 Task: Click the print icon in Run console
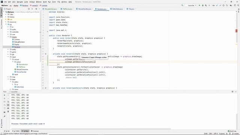8,108
